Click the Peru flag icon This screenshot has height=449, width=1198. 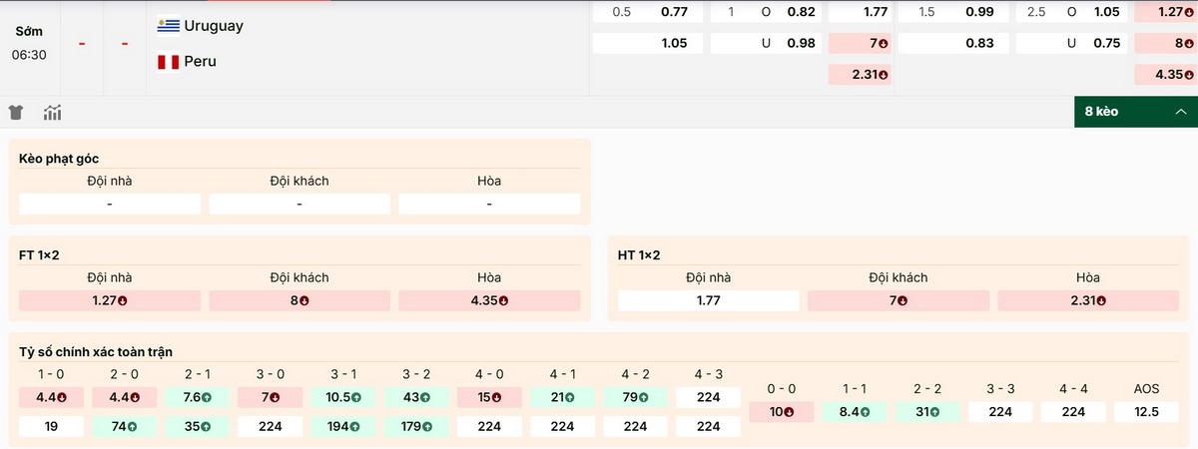click(169, 62)
